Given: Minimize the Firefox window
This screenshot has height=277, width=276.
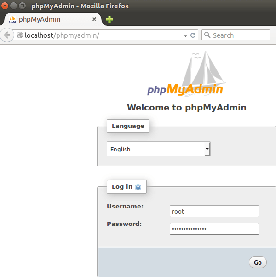Looking at the screenshot, I should 13,6.
